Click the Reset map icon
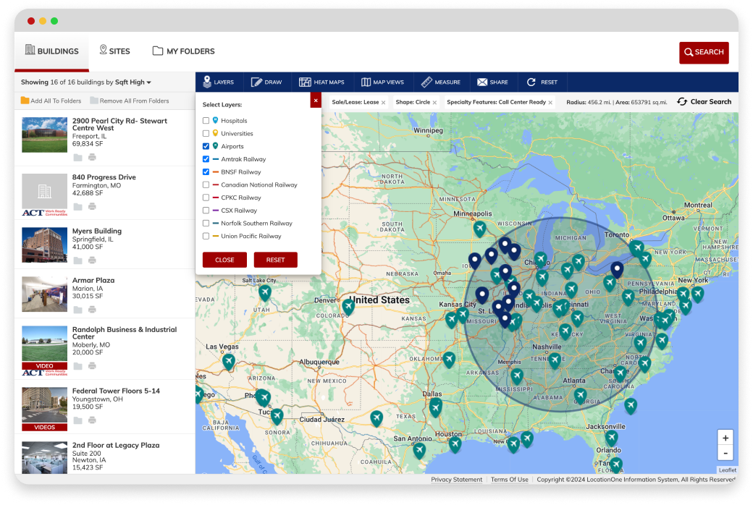This screenshot has height=505, width=753. point(542,82)
